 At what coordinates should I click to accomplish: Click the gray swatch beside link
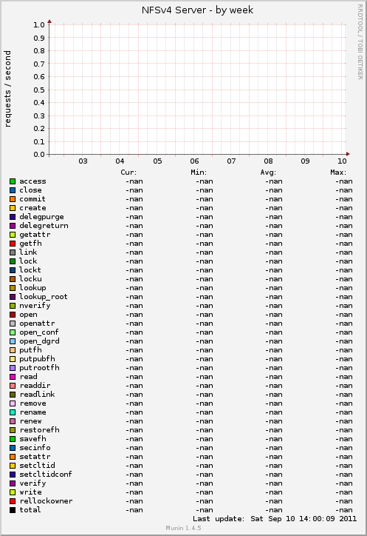[13, 252]
